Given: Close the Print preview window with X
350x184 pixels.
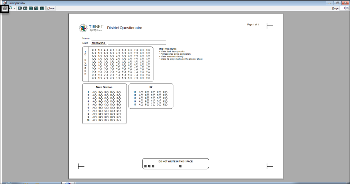Looking at the screenshot, I should click(x=345, y=2).
